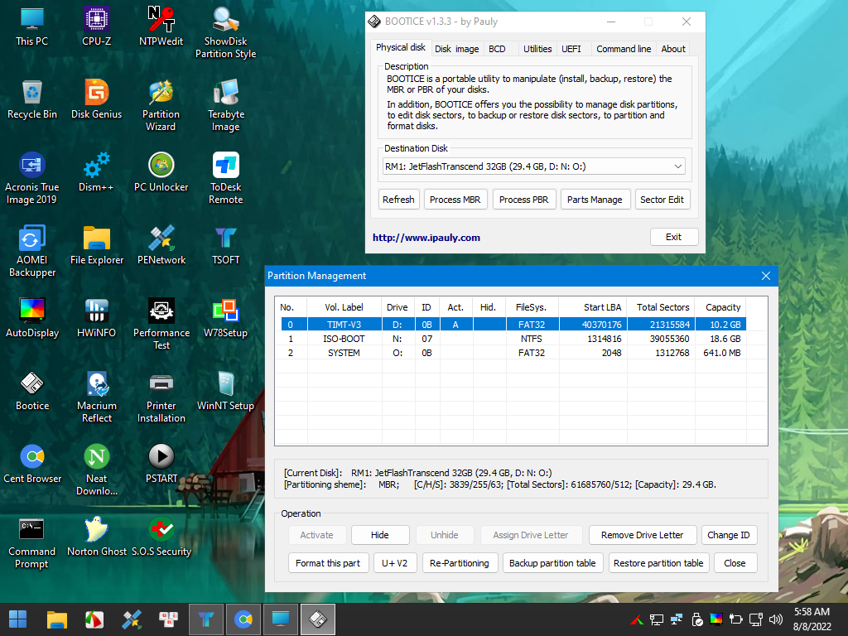Launch AutoDisplay icon
Viewport: 848px width, 636px height.
[x=32, y=319]
